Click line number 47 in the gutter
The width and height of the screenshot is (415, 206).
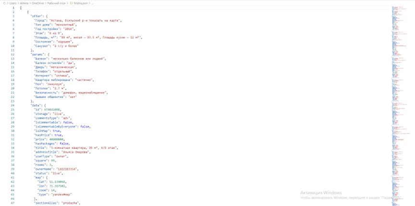(x=13, y=203)
